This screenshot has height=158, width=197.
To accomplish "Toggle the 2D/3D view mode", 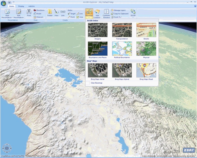I will [133, 13].
